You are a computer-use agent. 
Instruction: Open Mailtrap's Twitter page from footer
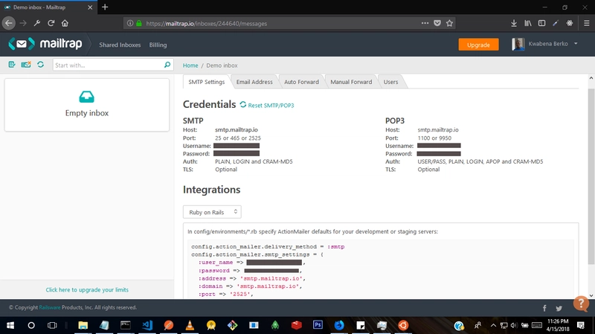point(560,308)
